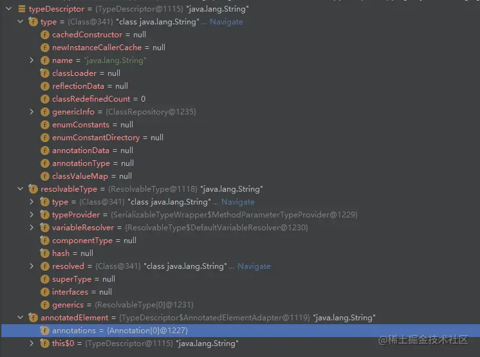Click the typeDescriptor parameter icon
Screen dimensions: 480x357
click(x=22, y=9)
